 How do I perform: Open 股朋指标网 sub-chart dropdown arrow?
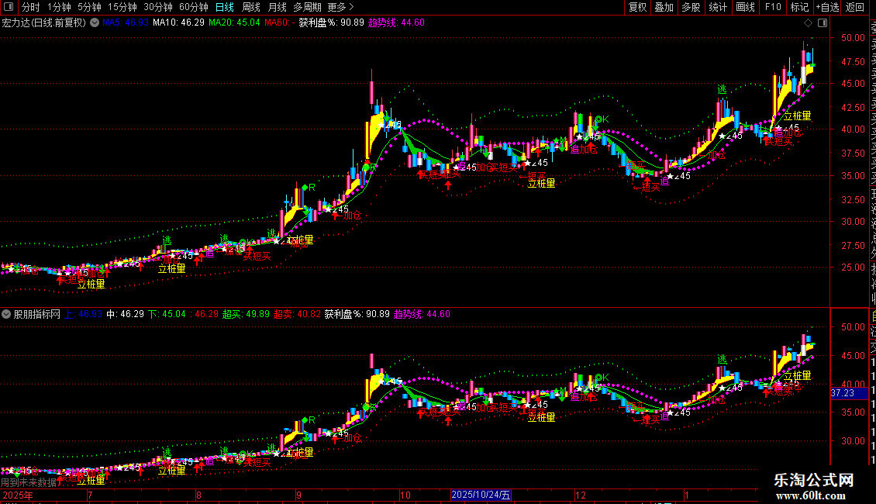(x=6, y=314)
